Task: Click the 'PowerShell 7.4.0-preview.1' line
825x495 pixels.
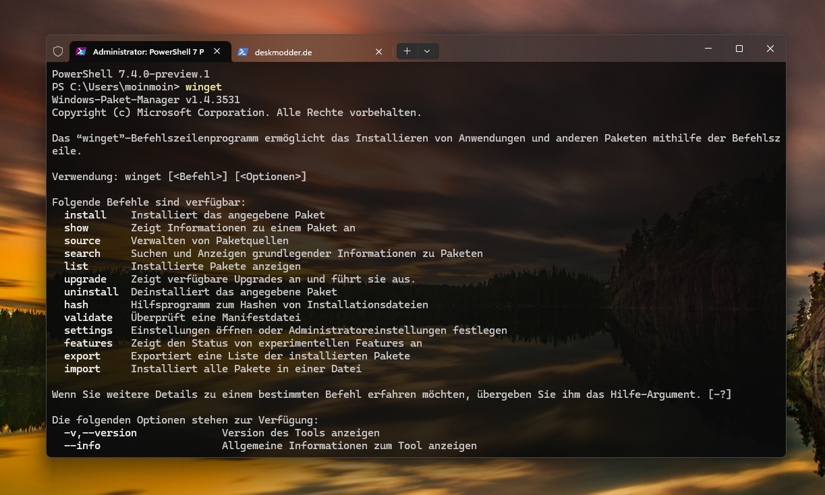Action: pos(131,74)
